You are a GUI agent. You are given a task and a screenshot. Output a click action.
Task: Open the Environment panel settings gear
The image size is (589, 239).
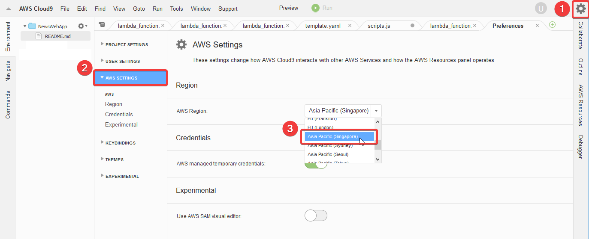tap(82, 26)
